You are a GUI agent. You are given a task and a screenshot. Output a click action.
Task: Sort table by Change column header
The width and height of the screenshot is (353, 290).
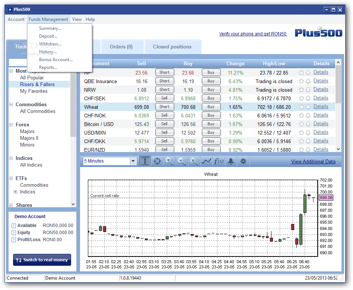pos(235,63)
